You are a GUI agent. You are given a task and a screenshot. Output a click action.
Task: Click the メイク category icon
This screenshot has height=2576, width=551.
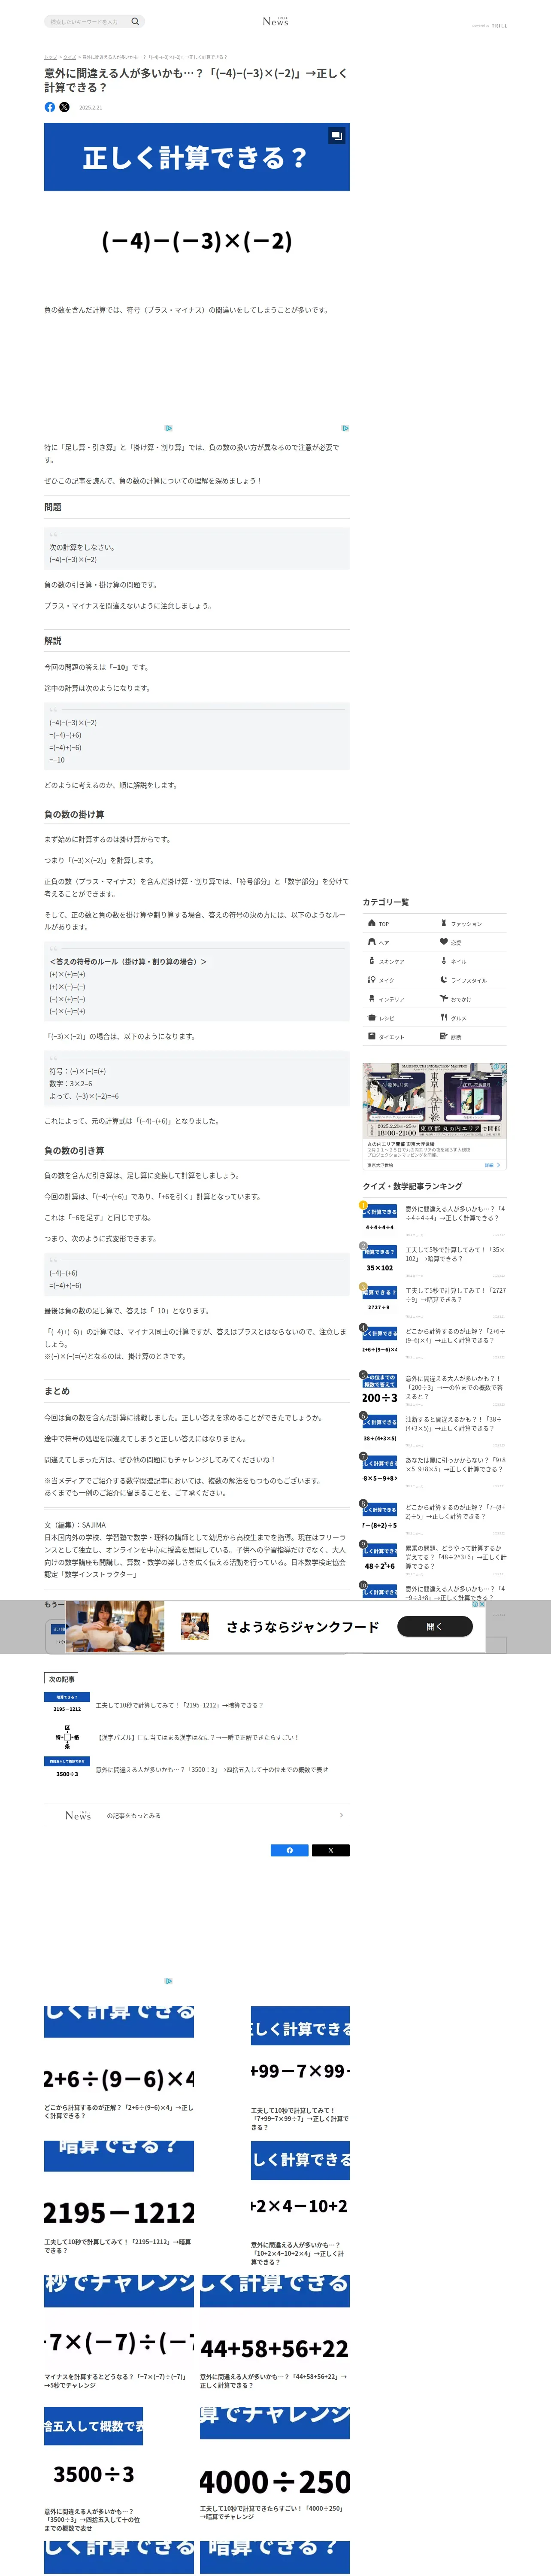(371, 980)
